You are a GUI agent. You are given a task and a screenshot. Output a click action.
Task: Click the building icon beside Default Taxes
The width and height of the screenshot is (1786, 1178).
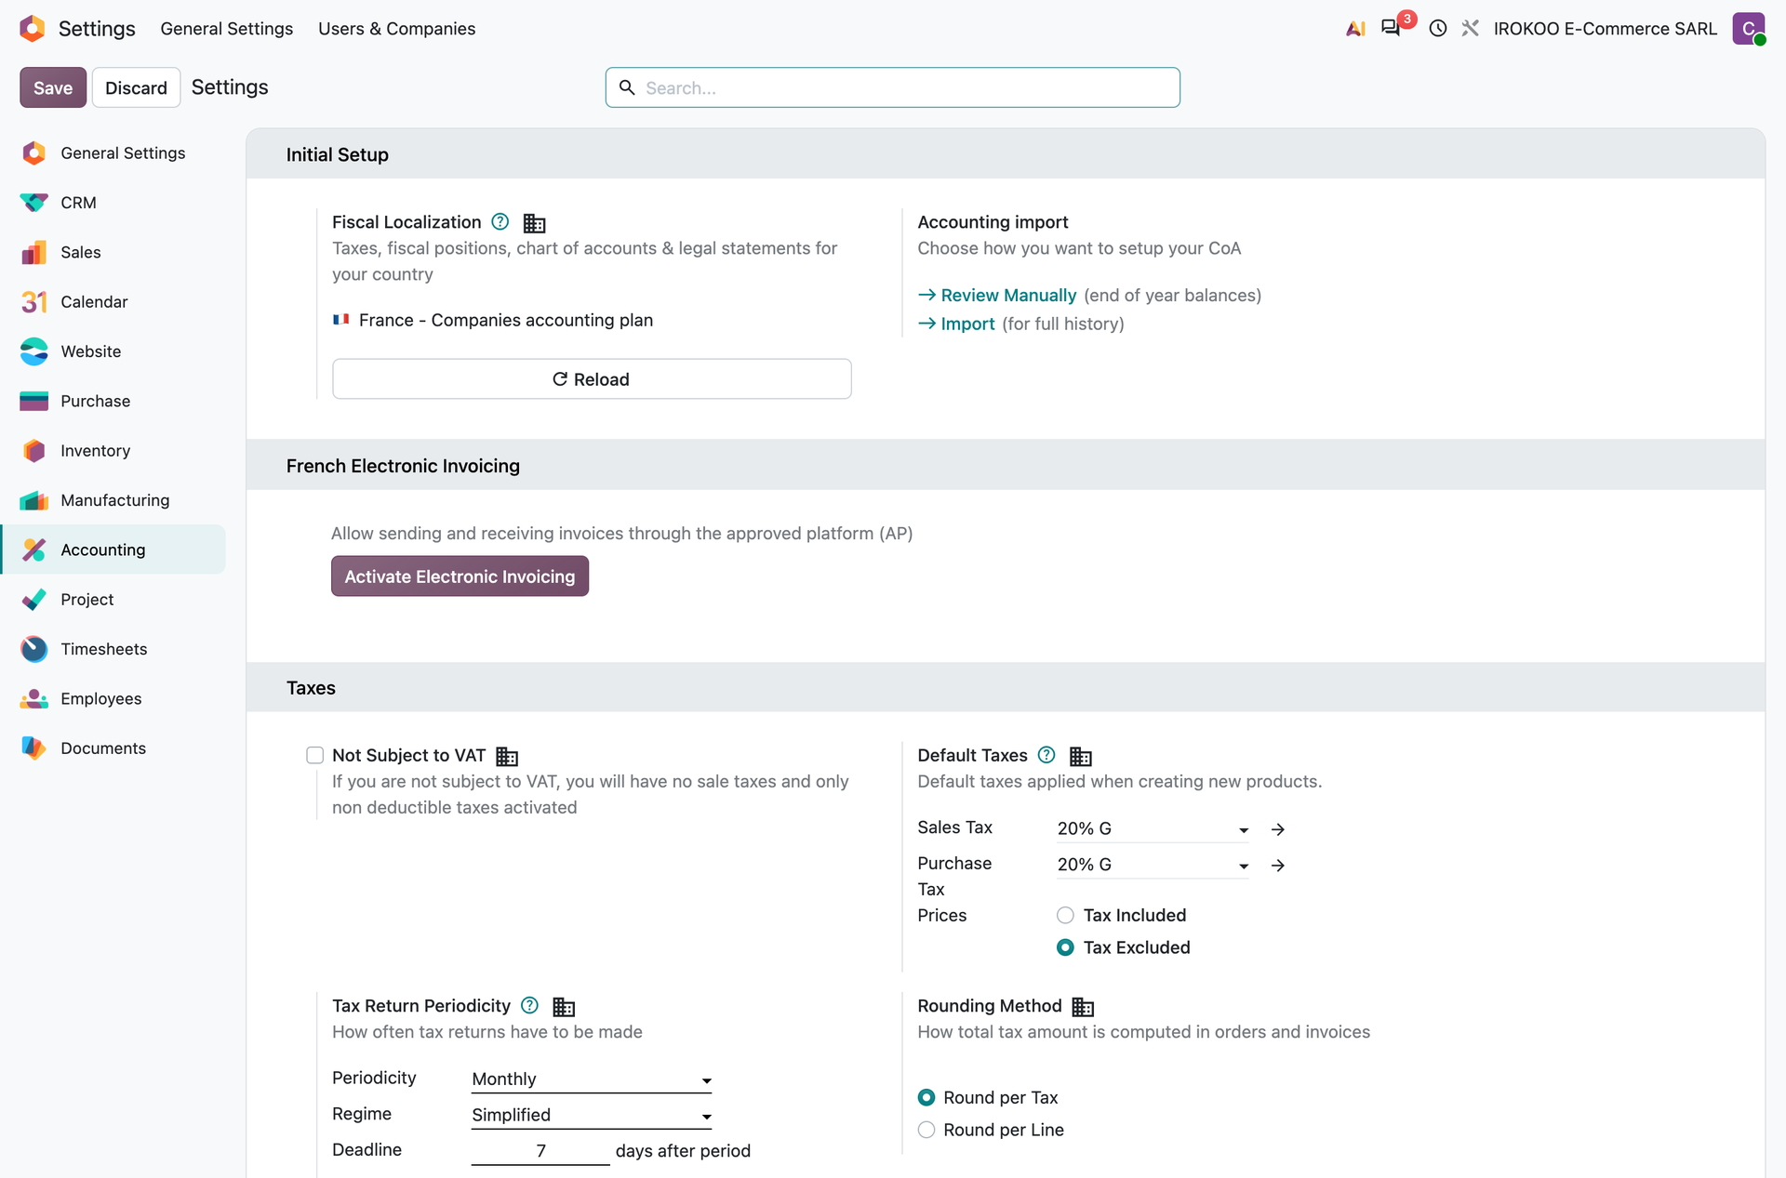[1081, 756]
